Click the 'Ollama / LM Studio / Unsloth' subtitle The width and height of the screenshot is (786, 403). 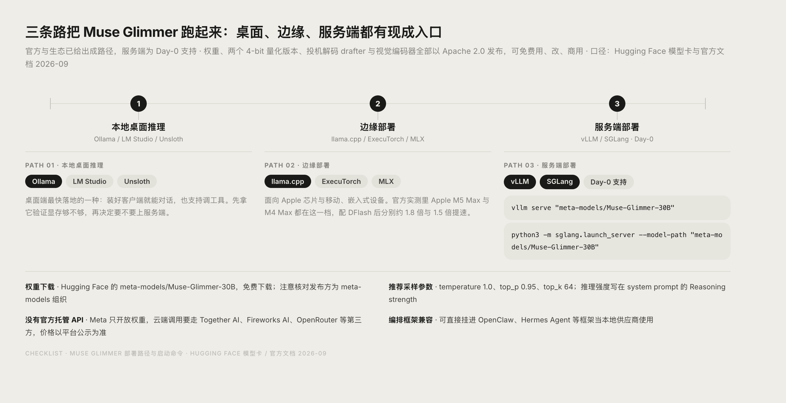tap(139, 139)
